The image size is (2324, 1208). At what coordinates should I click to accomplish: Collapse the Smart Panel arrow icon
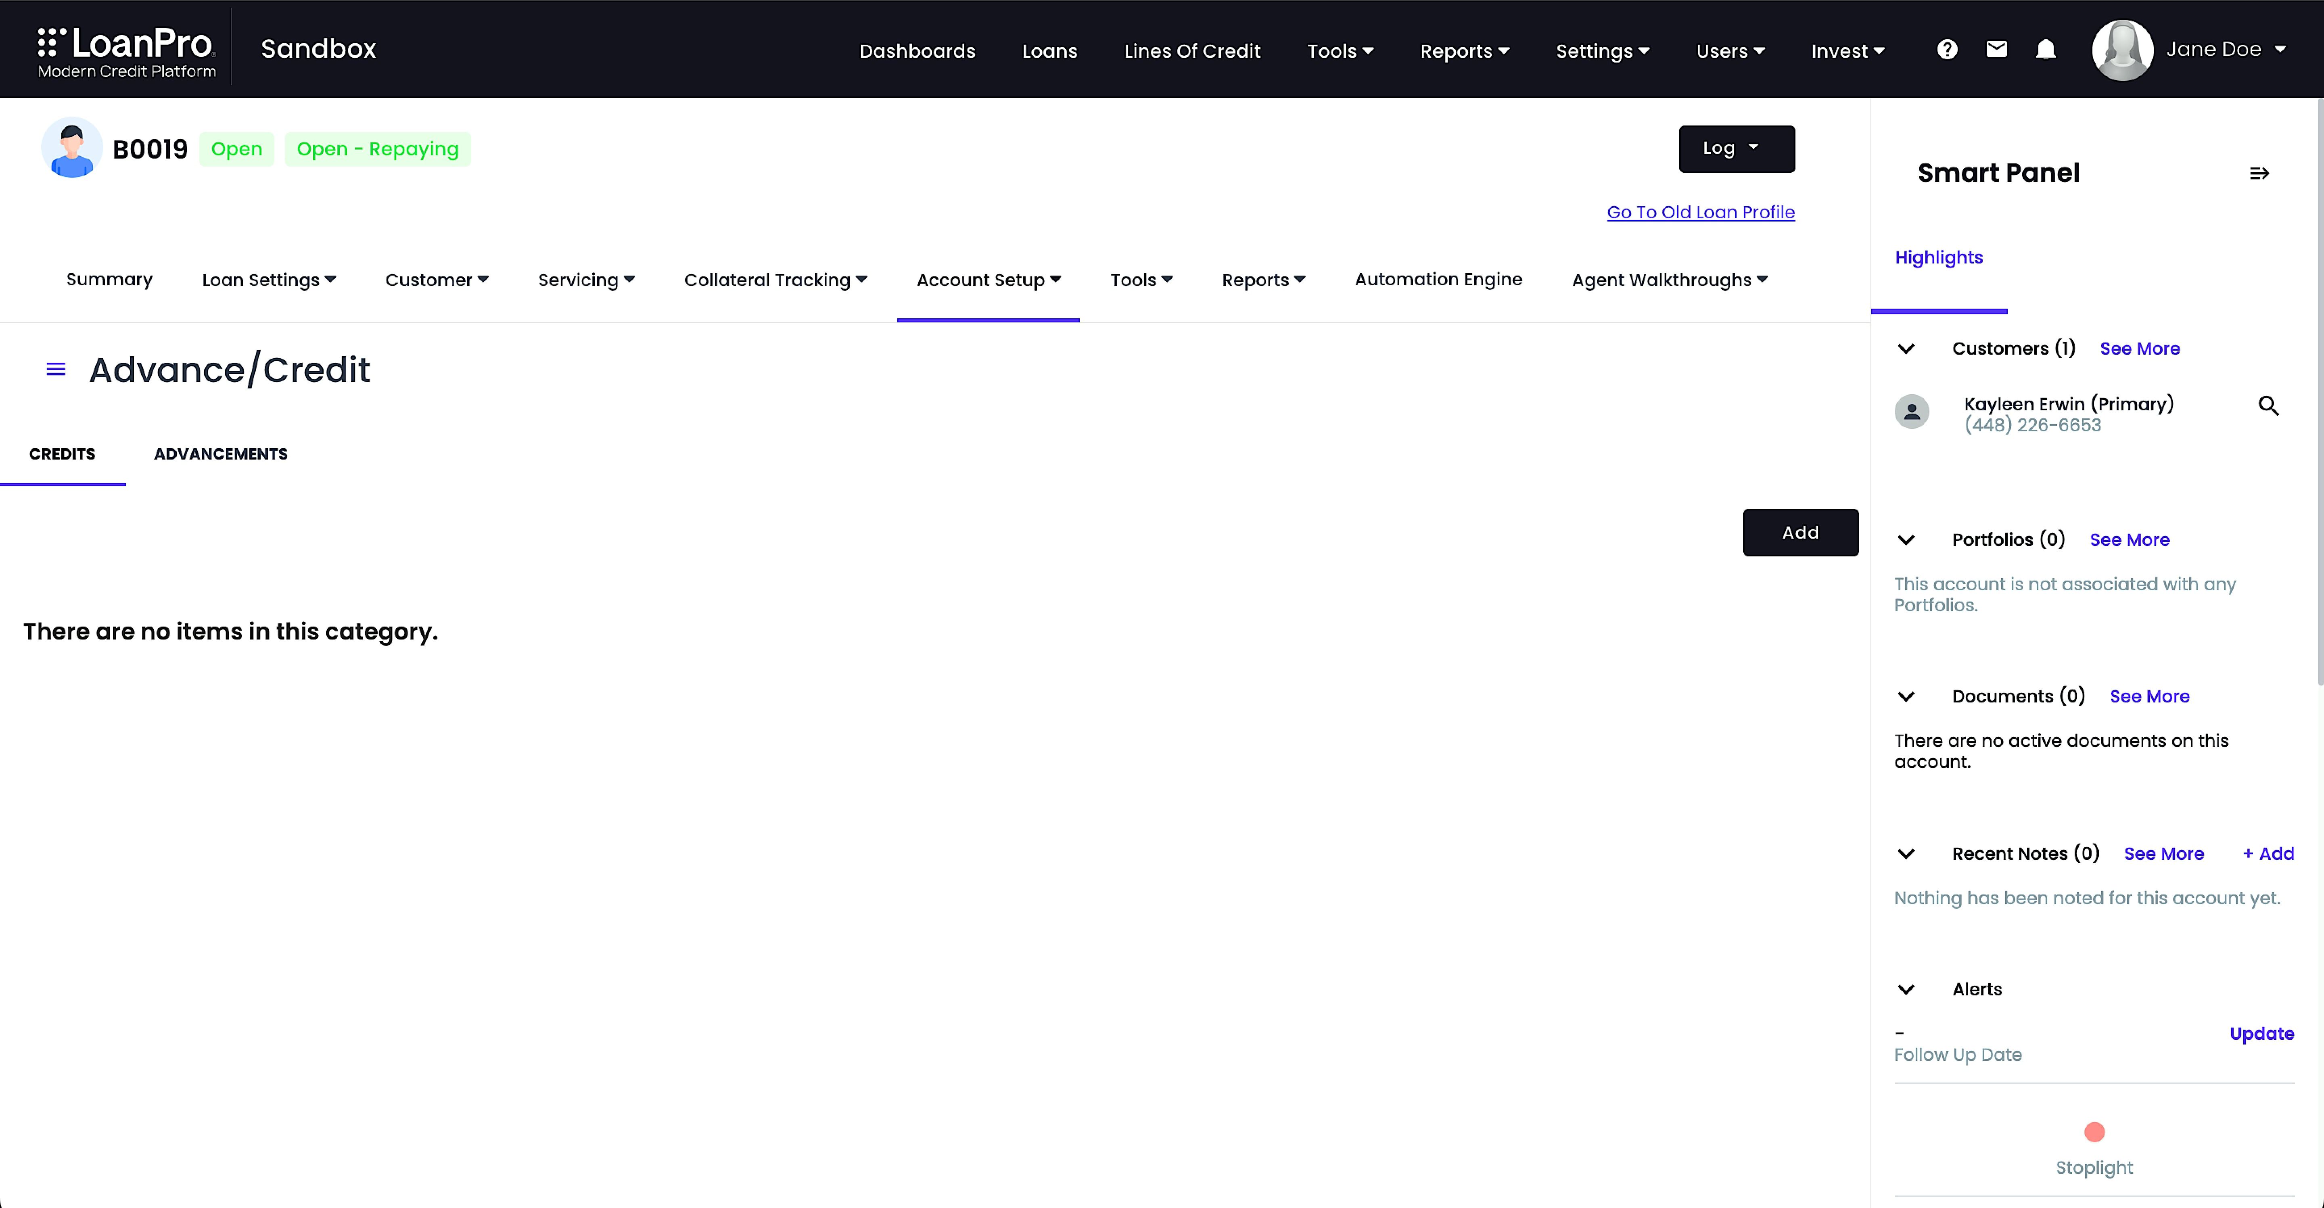2259,173
